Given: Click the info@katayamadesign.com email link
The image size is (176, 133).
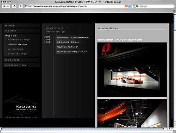Looking at the screenshot, I should coord(21,117).
